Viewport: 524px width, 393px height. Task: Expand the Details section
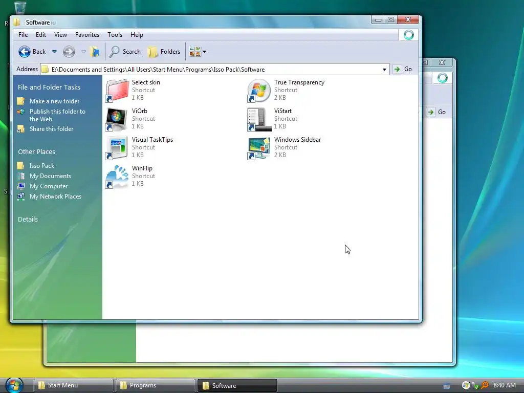click(28, 220)
